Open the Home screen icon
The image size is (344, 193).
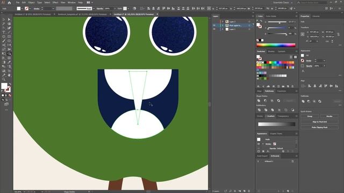[x=9, y=3]
